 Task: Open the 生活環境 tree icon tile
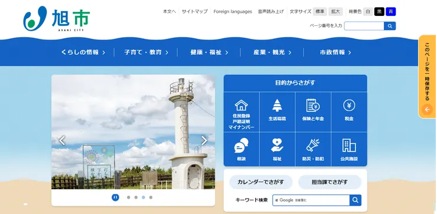(x=277, y=112)
